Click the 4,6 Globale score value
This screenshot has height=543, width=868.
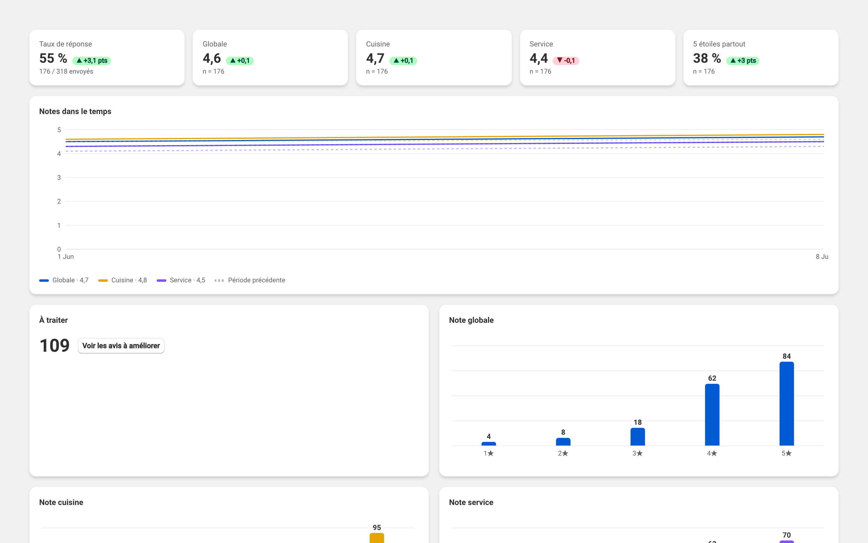[x=212, y=58]
